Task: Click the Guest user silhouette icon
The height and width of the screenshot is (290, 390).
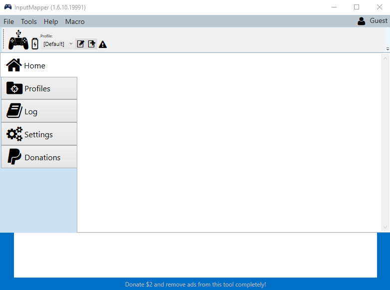Action: pos(361,21)
